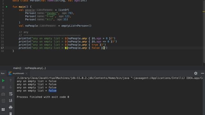This screenshot has height=115, width=205.
Task: Click the camera Dump Threads icon
Action: click(x=3, y=94)
